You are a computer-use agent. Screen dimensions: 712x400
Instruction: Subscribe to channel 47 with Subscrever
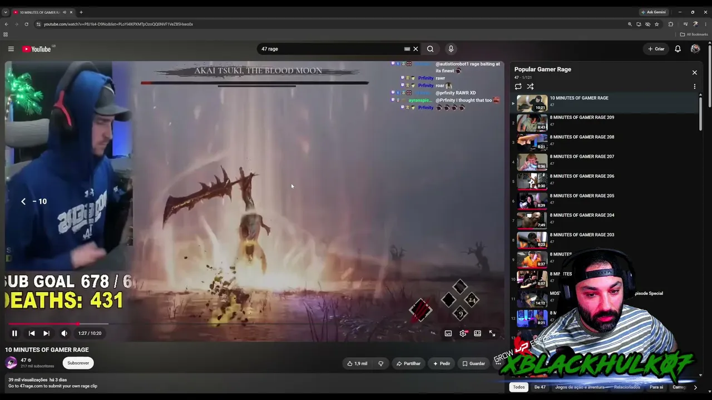pyautogui.click(x=78, y=363)
